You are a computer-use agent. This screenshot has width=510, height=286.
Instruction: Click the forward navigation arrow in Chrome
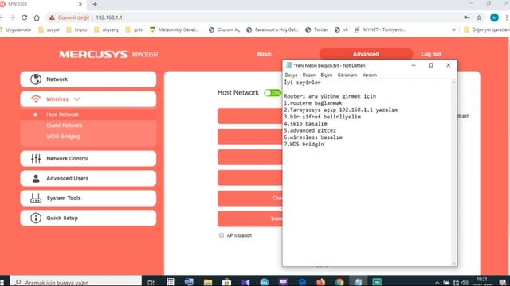[x=13, y=17]
